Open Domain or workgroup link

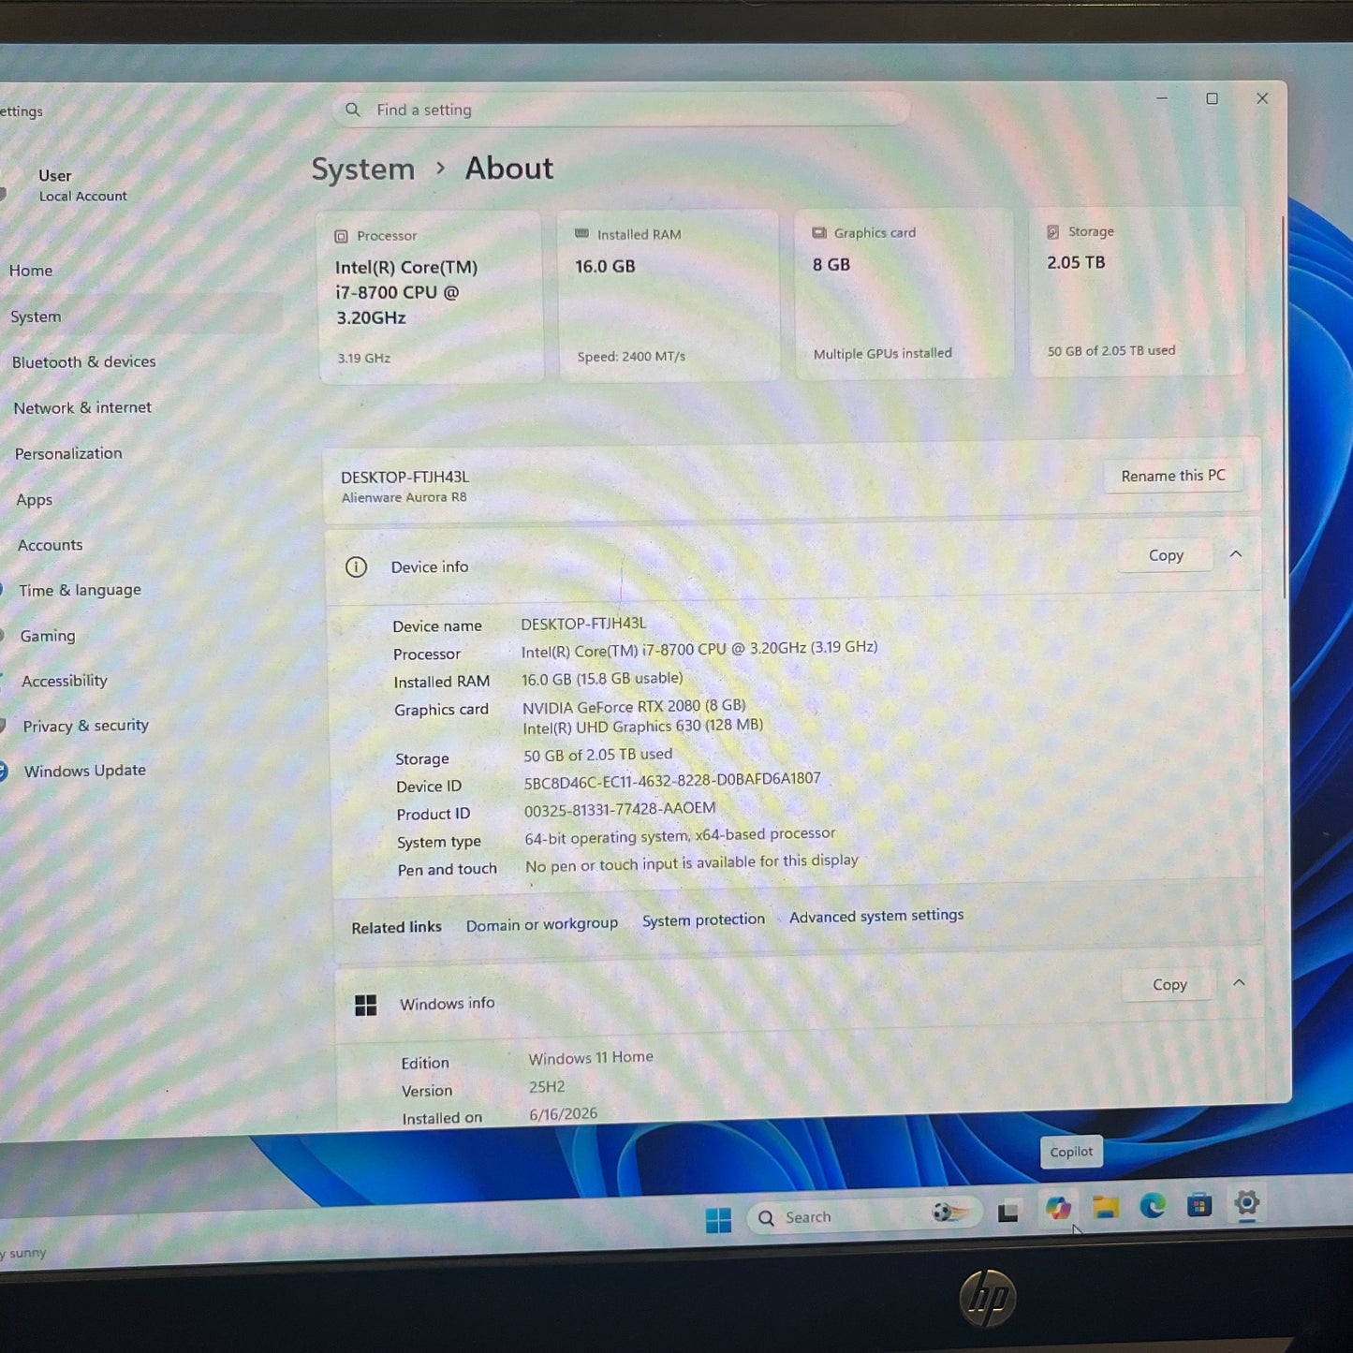click(542, 924)
